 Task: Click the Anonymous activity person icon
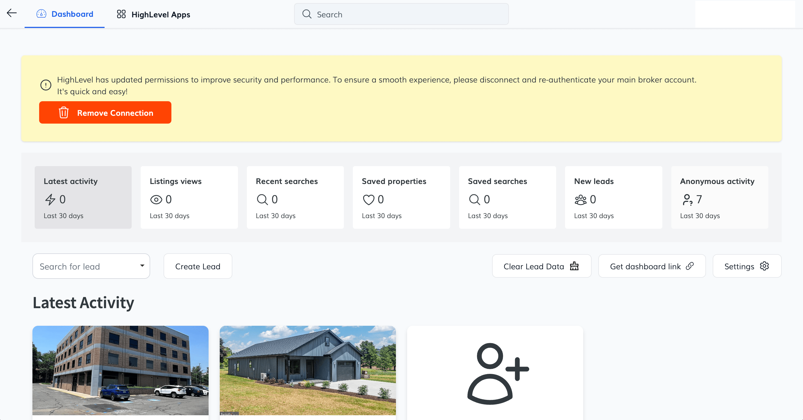pos(687,200)
